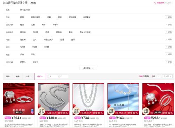Click the 立即抢购 badge on the ¥266.1 item
Screen dimensions: 175x128
[146, 111]
